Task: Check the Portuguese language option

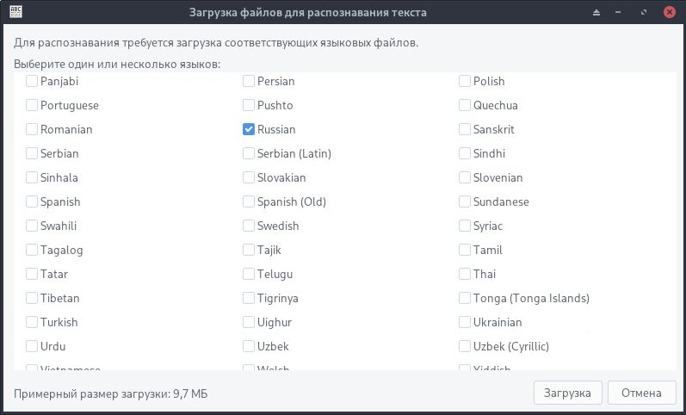Action: [x=32, y=105]
